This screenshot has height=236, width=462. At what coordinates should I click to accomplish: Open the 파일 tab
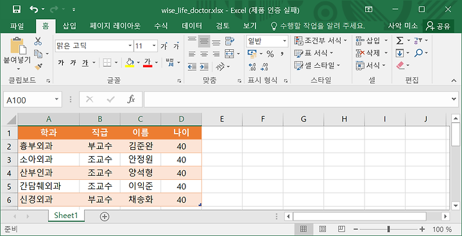(17, 26)
